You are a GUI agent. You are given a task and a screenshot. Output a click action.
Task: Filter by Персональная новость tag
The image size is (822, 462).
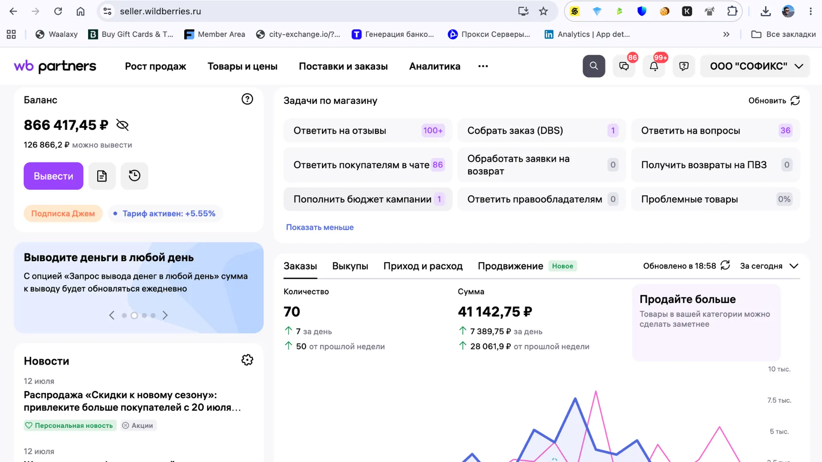tap(70, 425)
